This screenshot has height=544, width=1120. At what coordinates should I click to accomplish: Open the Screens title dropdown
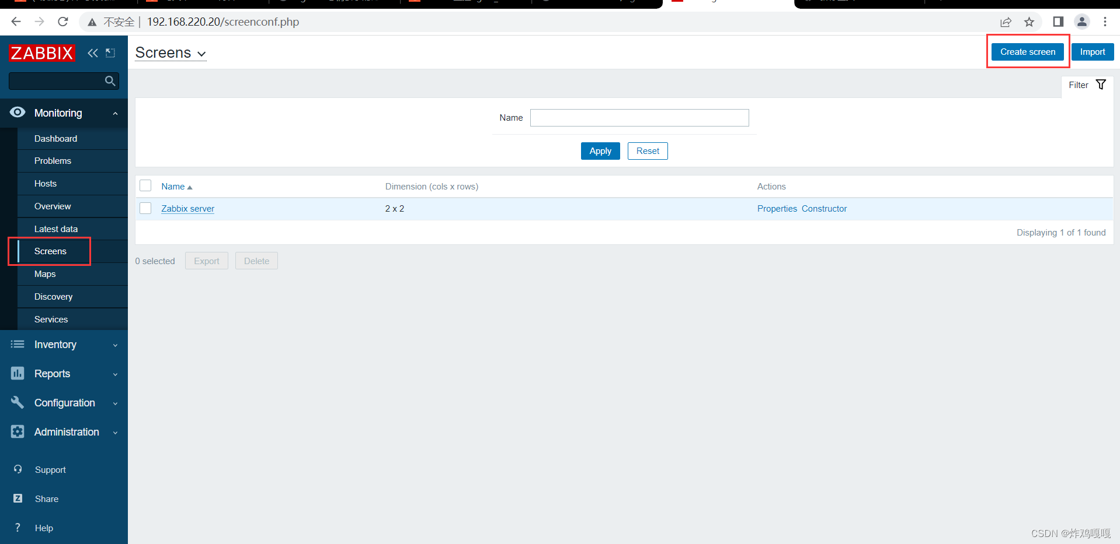[202, 54]
